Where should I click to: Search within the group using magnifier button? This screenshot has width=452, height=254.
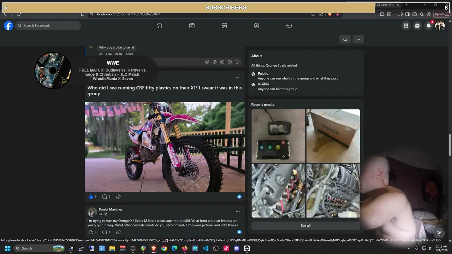tap(345, 39)
